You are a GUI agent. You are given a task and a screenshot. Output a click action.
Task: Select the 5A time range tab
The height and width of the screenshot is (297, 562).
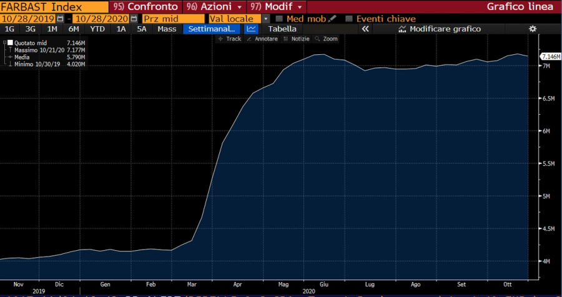coord(142,29)
